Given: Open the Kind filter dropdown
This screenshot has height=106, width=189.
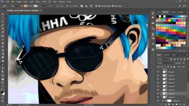Looking at the screenshot, I should [163, 59].
